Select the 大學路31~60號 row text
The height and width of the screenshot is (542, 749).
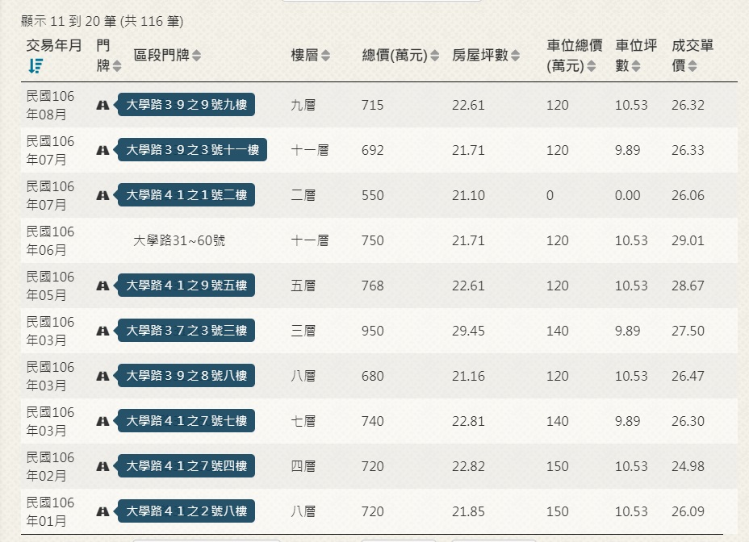[x=179, y=240]
